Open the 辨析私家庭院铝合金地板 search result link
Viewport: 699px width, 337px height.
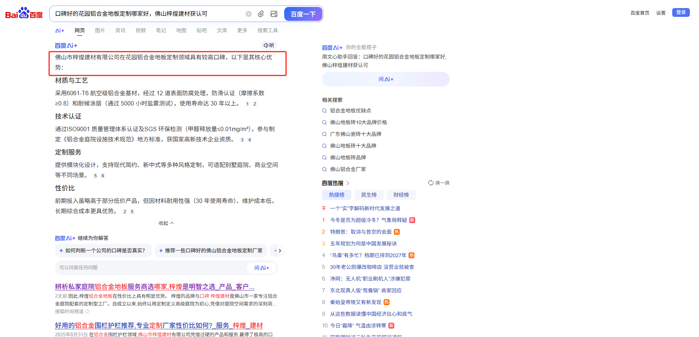154,287
